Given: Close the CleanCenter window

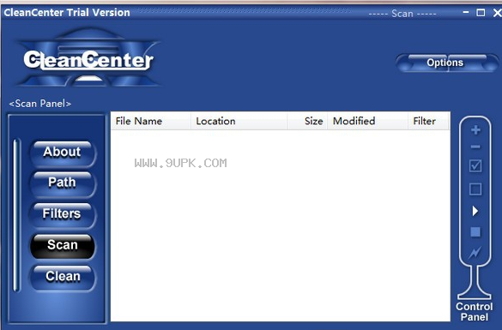Looking at the screenshot, I should pos(498,13).
